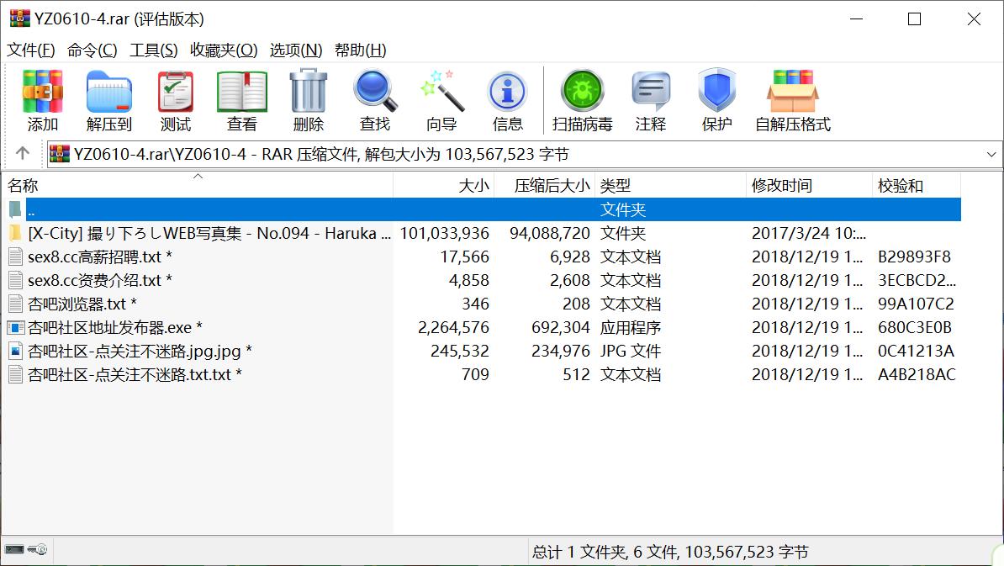
Task: Click the 添加 (Add) toolbar icon
Action: click(43, 101)
